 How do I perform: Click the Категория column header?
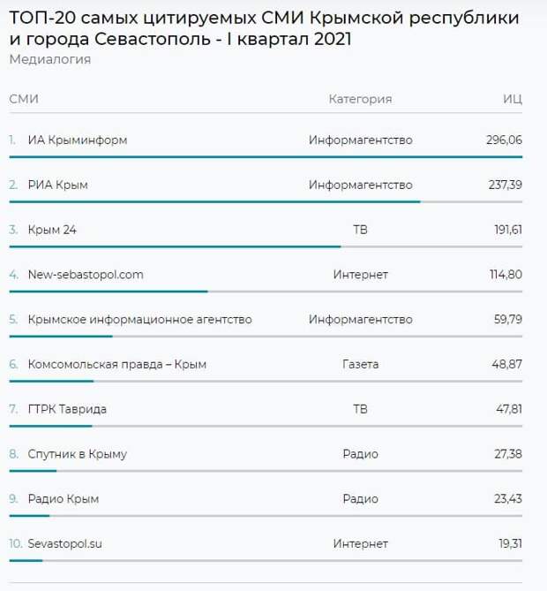pos(360,99)
